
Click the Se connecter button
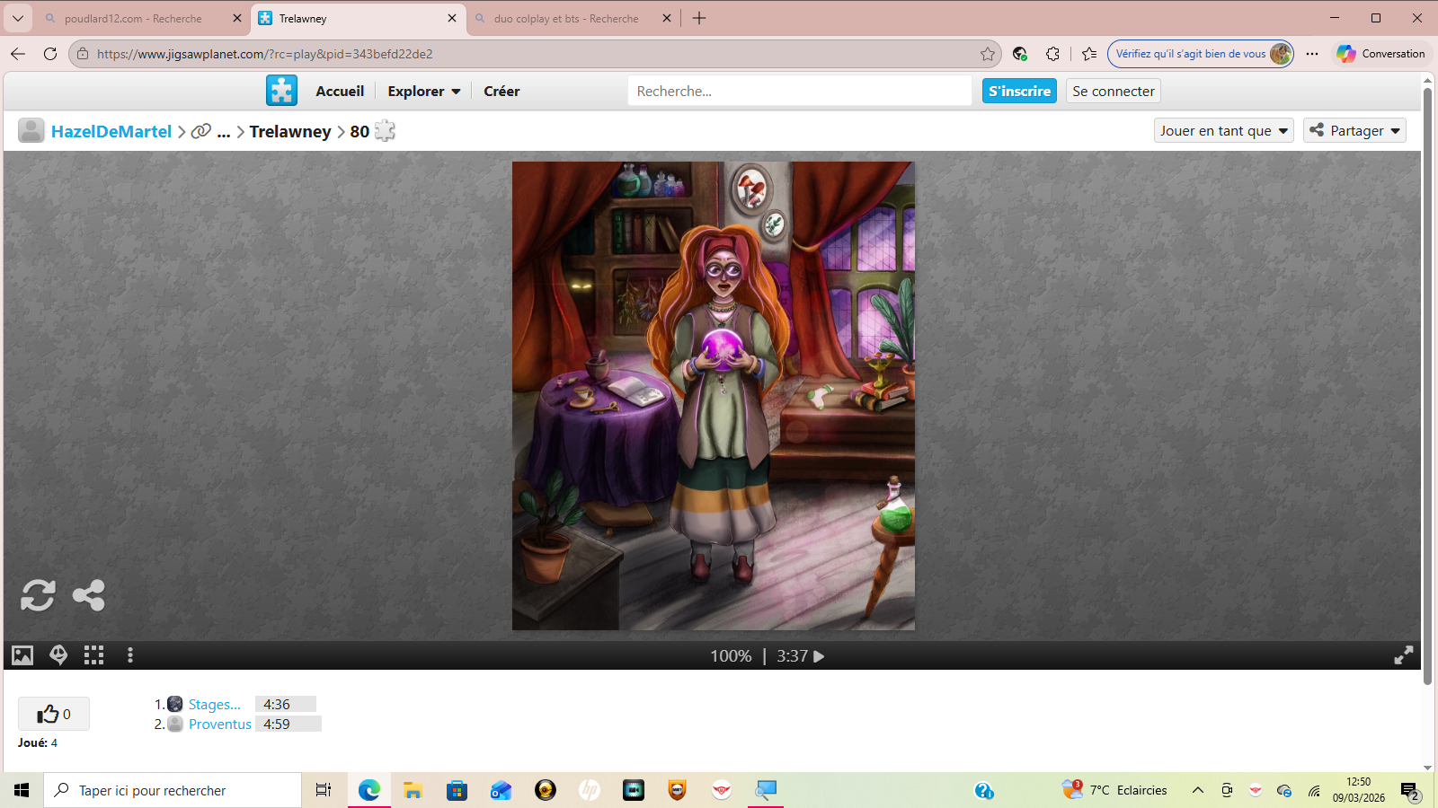pyautogui.click(x=1114, y=91)
